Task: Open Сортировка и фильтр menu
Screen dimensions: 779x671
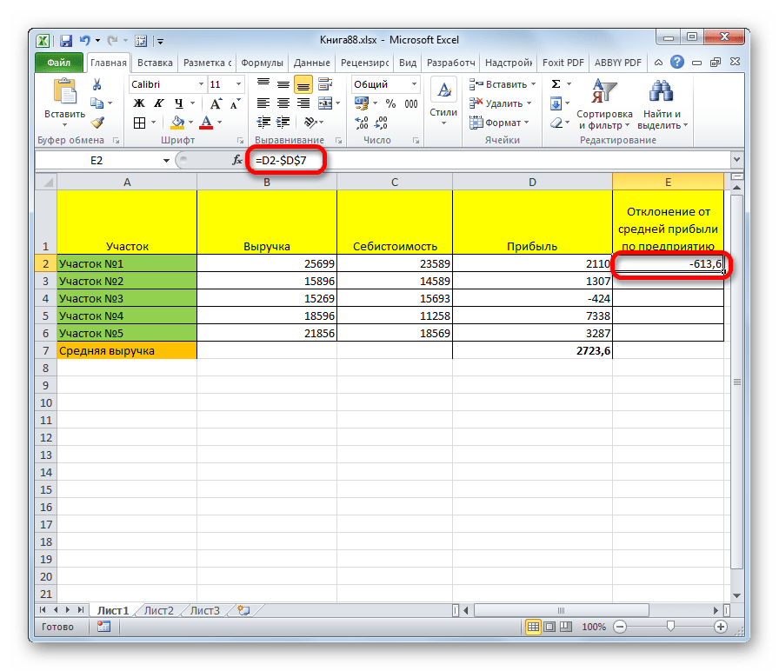Action: [x=603, y=104]
